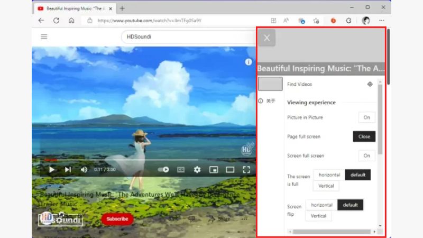
Task: Click the red Subscribe button
Action: click(x=117, y=218)
